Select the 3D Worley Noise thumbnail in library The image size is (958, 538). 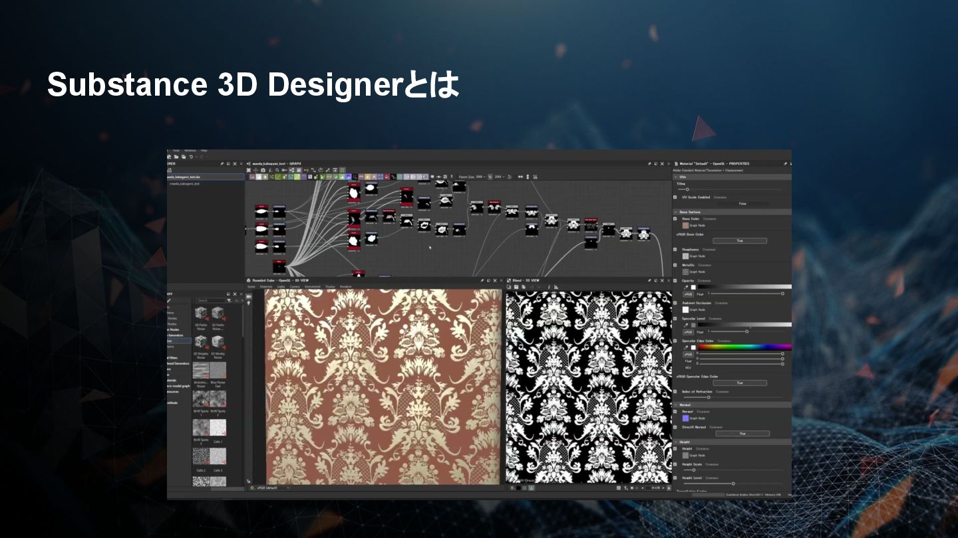(218, 343)
